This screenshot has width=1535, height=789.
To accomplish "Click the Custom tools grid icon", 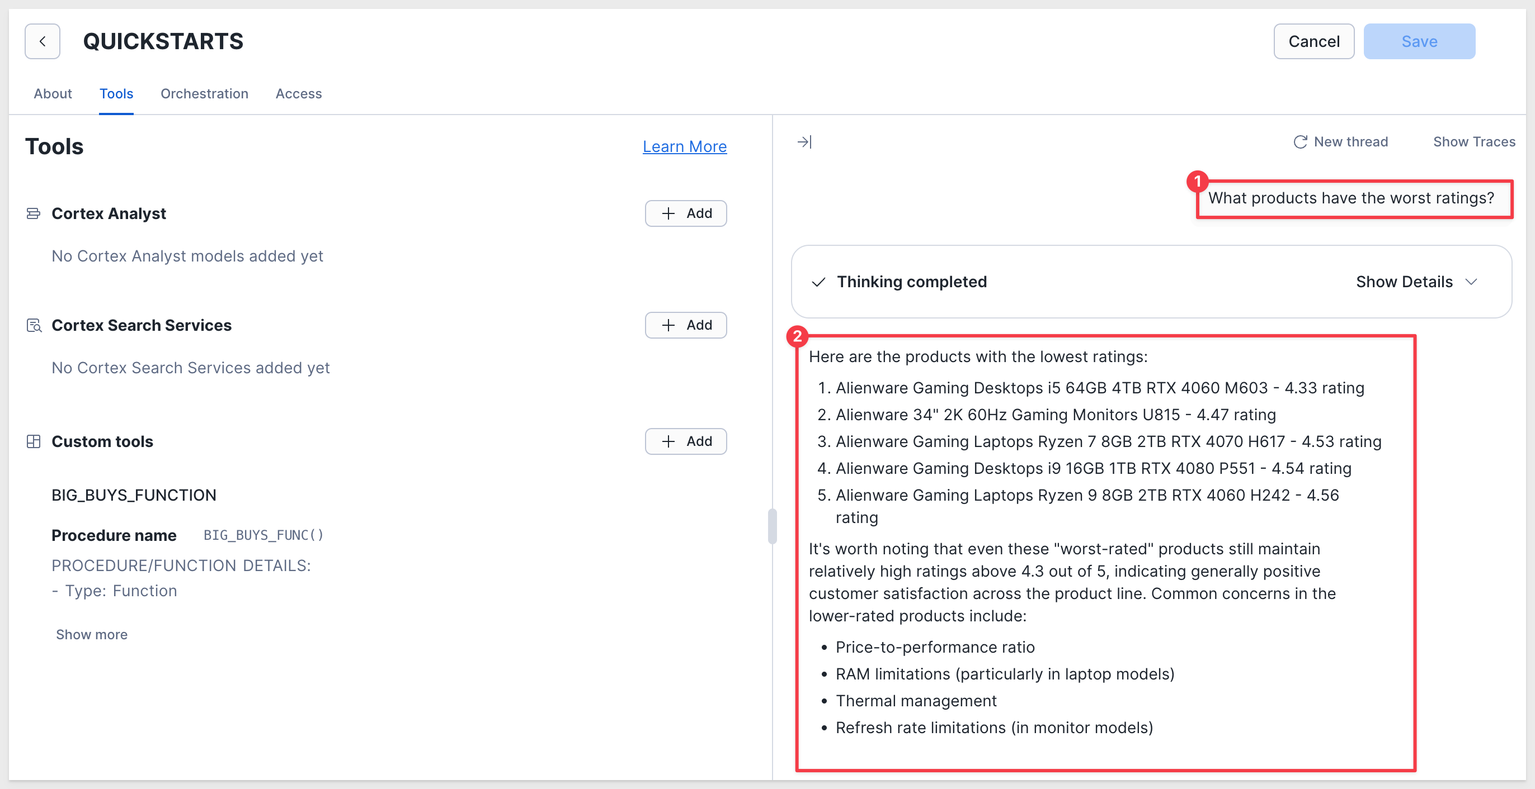I will click(34, 441).
